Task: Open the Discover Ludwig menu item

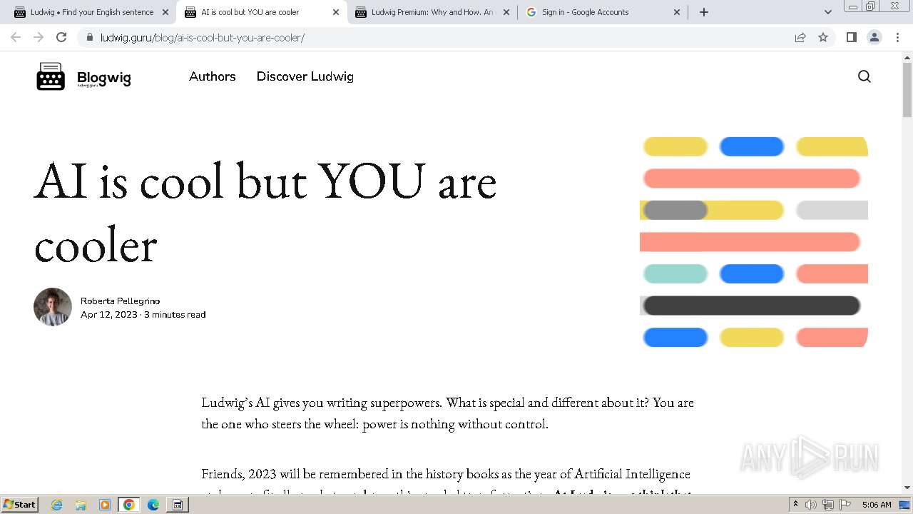Action: [x=305, y=76]
